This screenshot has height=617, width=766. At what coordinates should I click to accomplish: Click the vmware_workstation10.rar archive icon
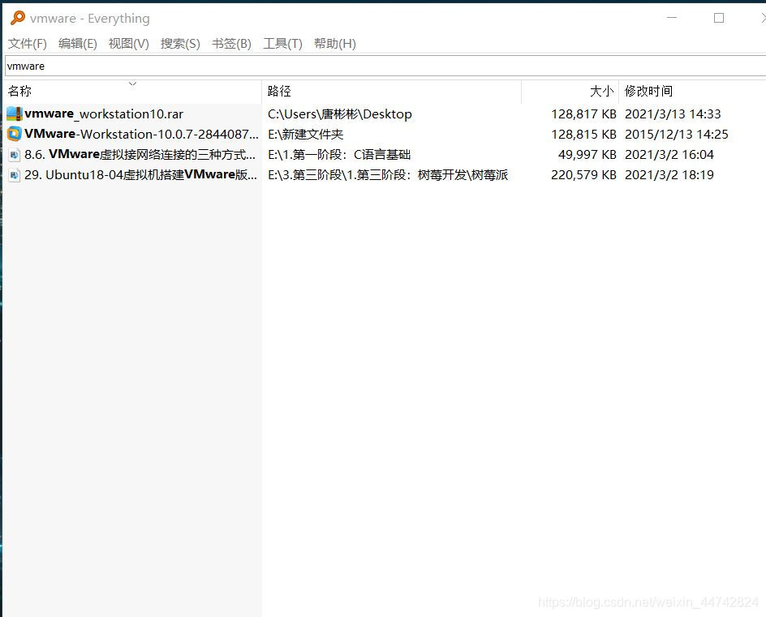pyautogui.click(x=14, y=114)
